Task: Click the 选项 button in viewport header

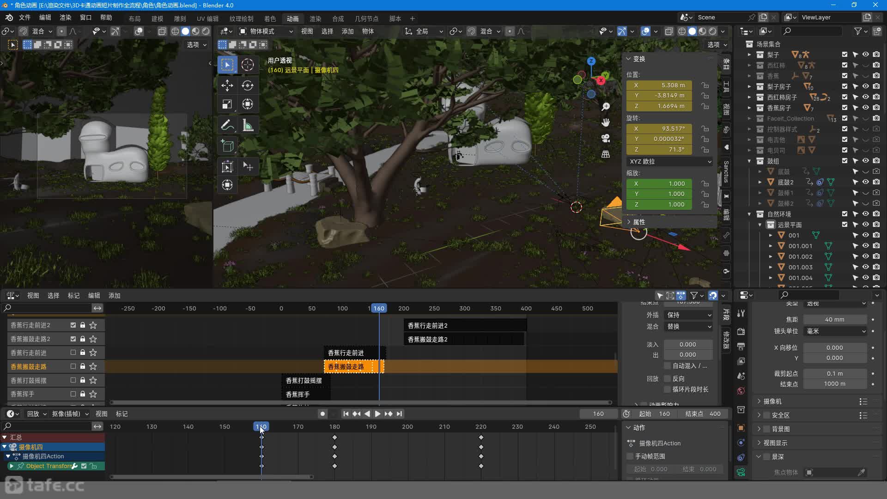Action: click(x=717, y=45)
